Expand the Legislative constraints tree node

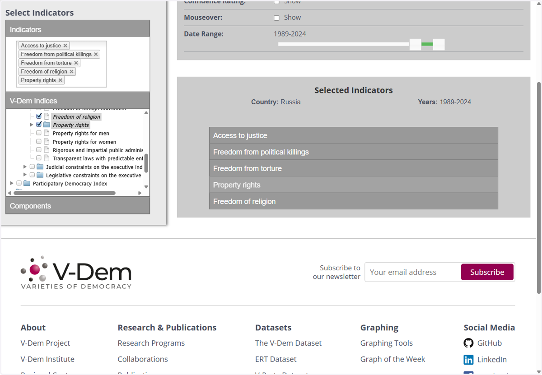click(25, 175)
